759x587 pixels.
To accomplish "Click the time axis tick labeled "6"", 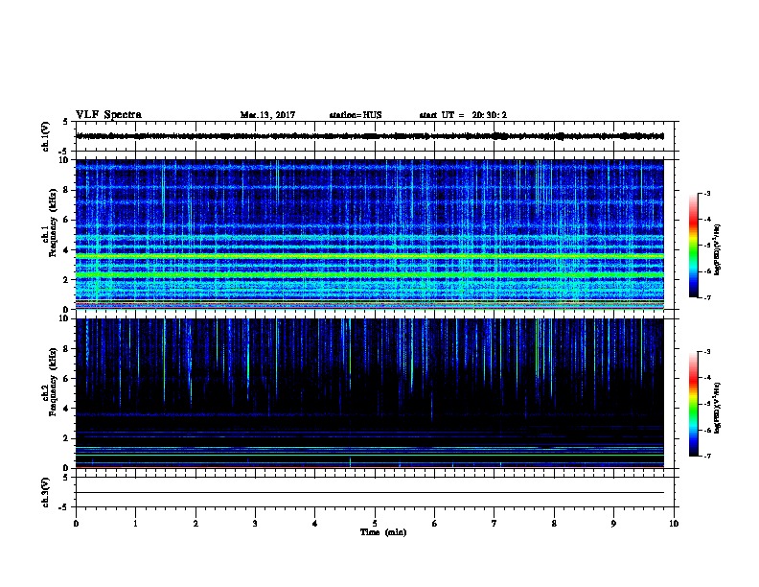I will coord(435,524).
